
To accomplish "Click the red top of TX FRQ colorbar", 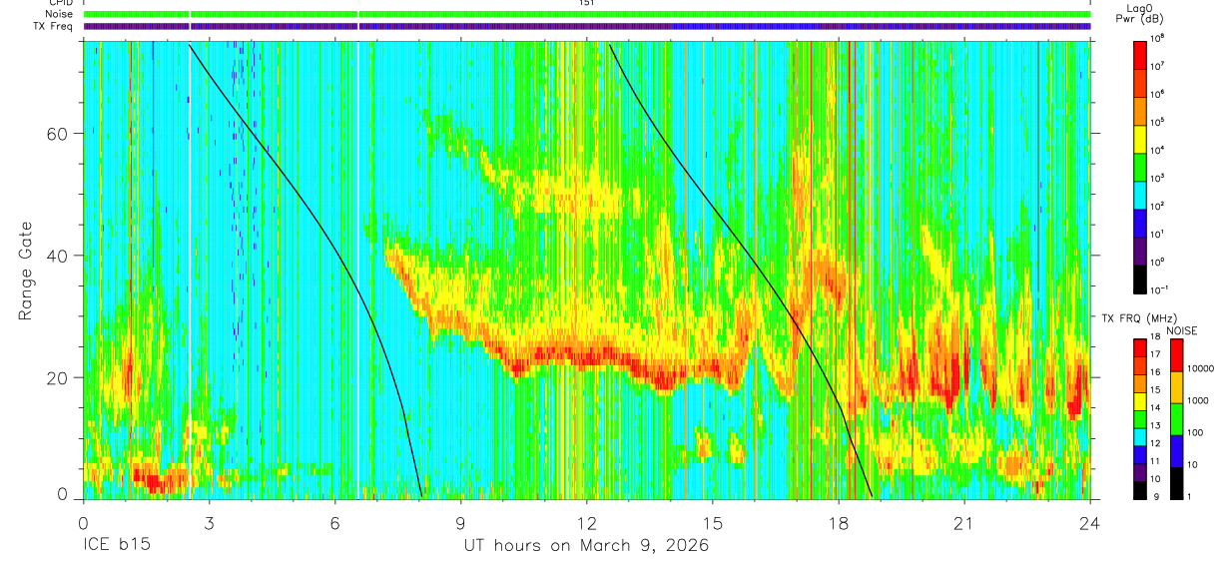I will tap(1139, 346).
